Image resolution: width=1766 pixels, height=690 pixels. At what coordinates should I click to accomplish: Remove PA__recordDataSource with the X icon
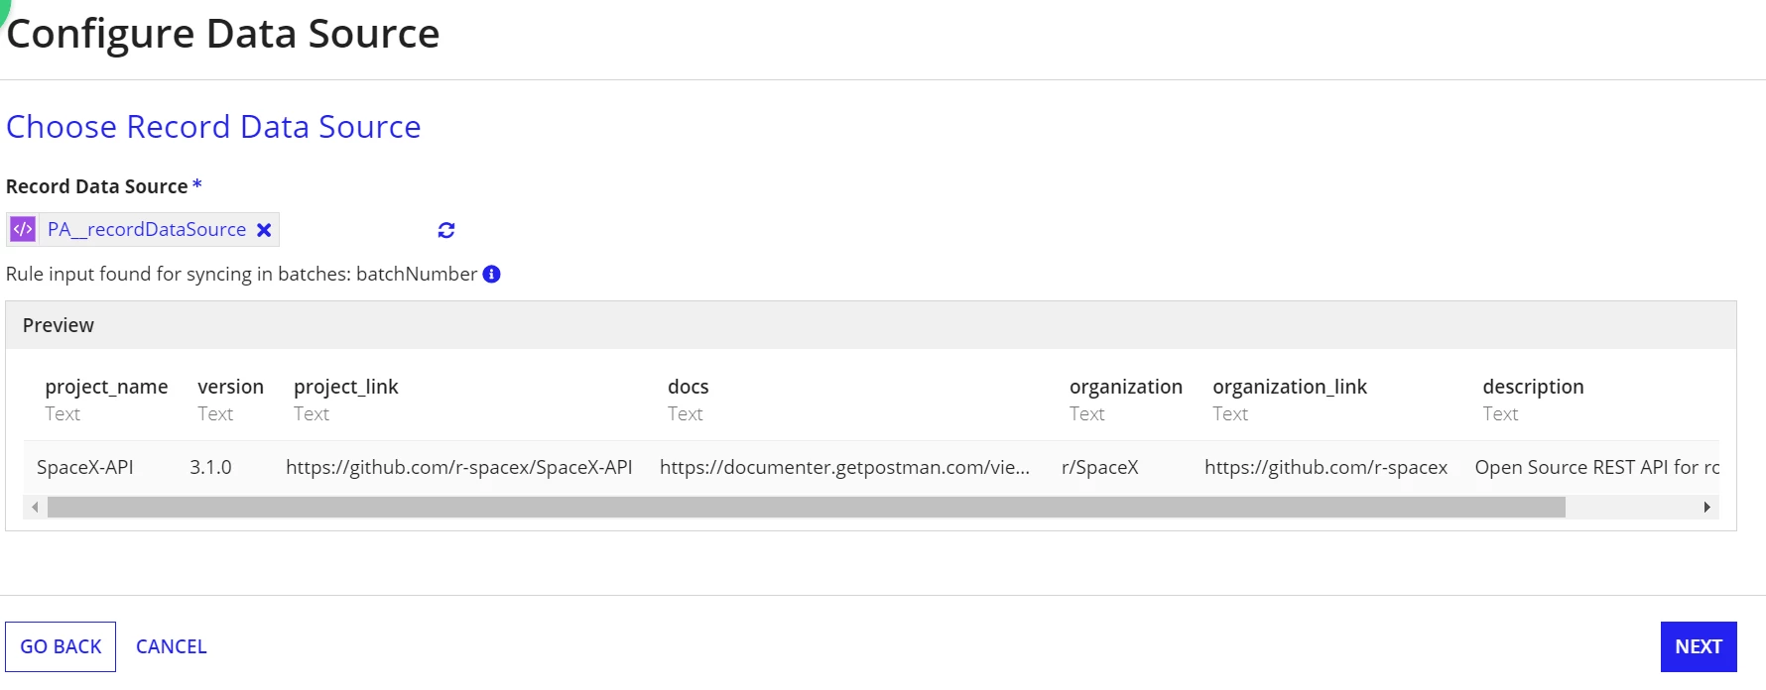click(x=264, y=230)
